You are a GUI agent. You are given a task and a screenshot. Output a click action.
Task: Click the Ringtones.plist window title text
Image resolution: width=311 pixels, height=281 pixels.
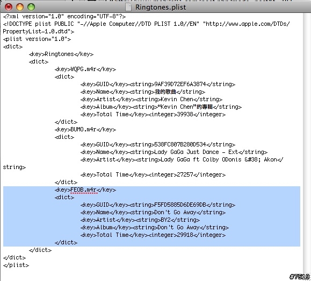[x=161, y=8]
